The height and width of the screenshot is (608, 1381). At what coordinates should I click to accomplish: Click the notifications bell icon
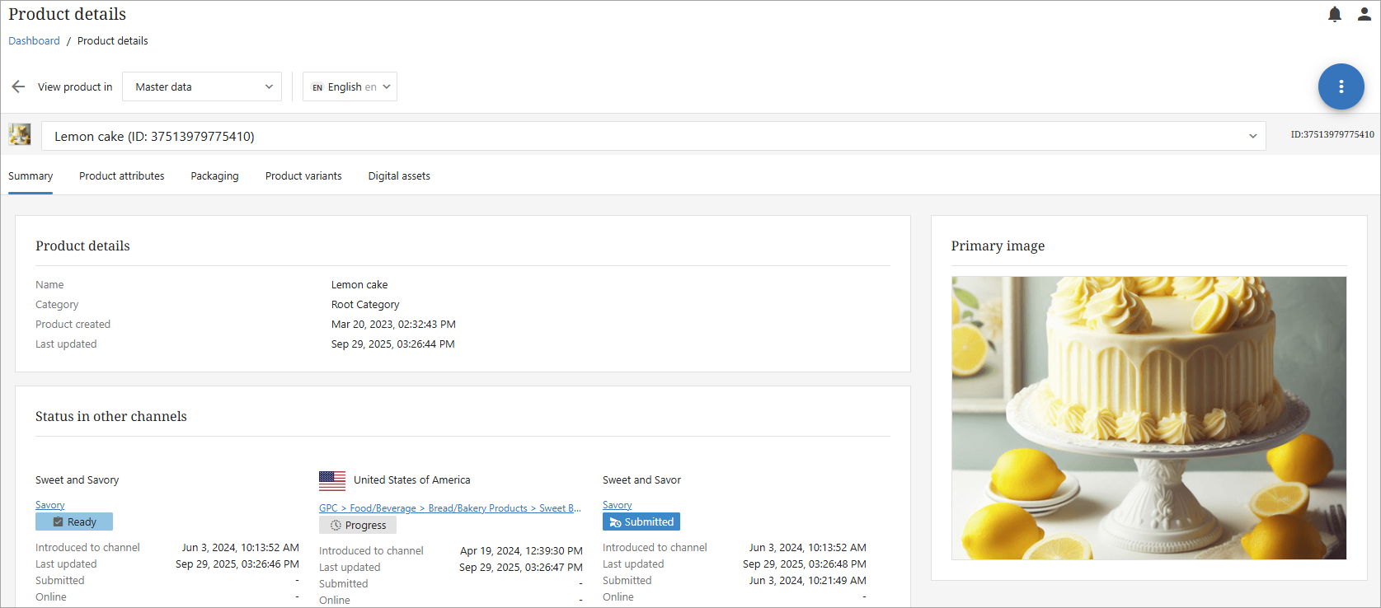click(1335, 14)
